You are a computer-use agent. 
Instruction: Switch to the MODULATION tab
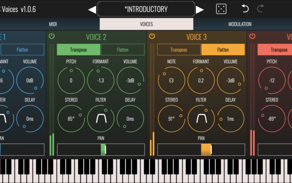tap(240, 24)
